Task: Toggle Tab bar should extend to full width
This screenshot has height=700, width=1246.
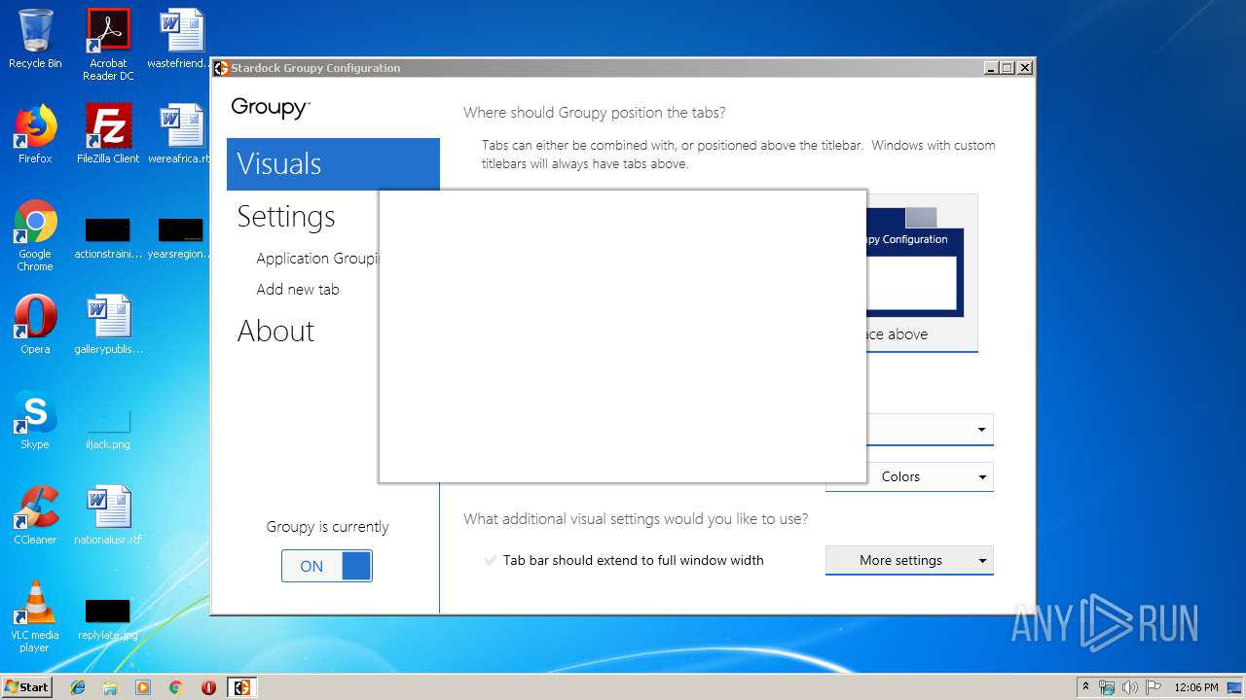Action: [x=624, y=560]
